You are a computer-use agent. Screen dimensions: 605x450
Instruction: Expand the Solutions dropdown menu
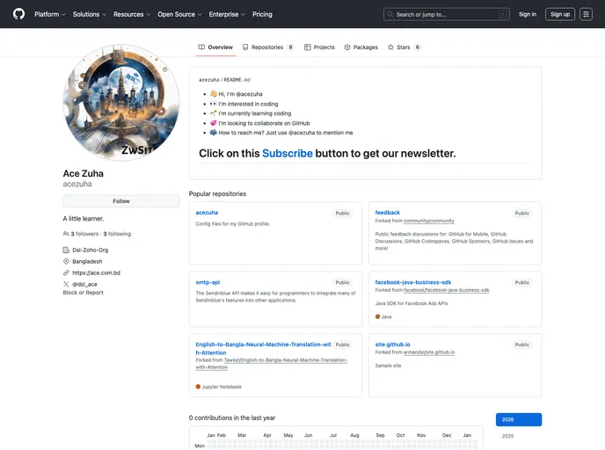click(x=89, y=14)
